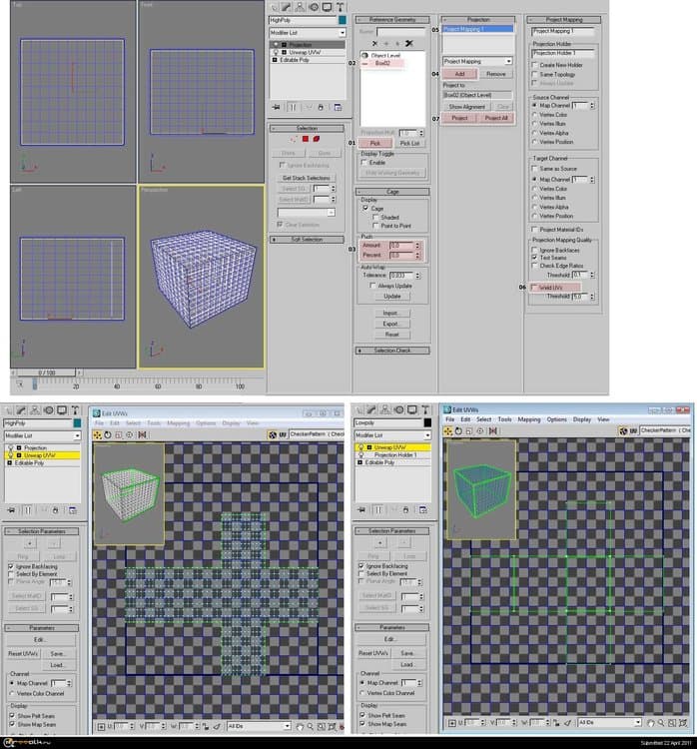Screen dimensions: 697x749
Task: Open All IDs dropdown in Lowpoly Edit UVWs window
Action: pyautogui.click(x=608, y=723)
